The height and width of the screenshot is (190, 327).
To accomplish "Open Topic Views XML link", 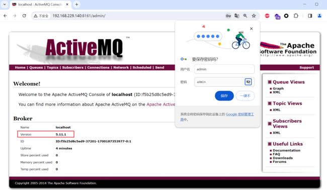I will [277, 110].
